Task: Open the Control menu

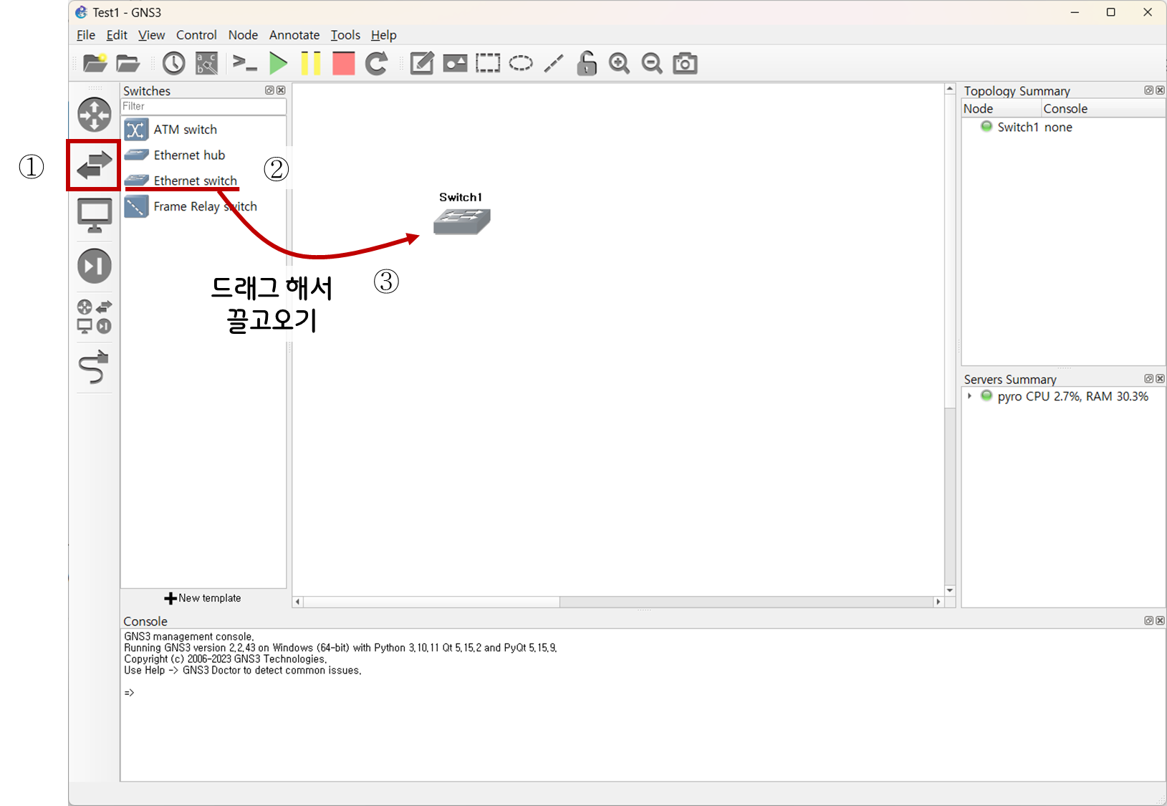Action: pos(196,35)
